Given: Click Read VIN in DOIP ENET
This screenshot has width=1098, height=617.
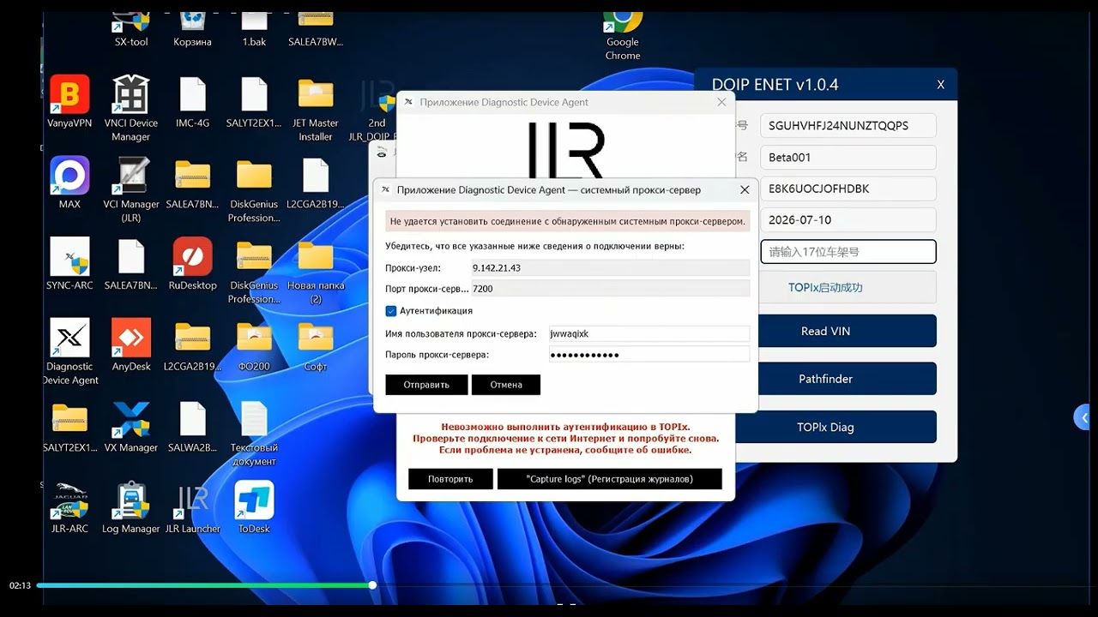Looking at the screenshot, I should (825, 331).
